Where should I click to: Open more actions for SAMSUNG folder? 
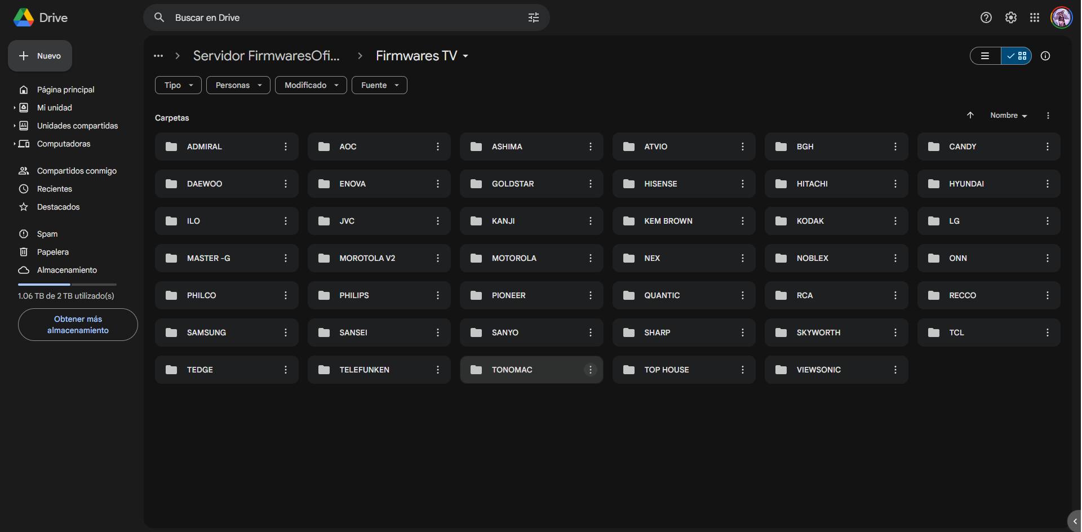click(x=286, y=333)
